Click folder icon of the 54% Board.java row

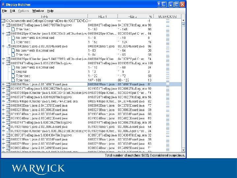tap(8, 127)
